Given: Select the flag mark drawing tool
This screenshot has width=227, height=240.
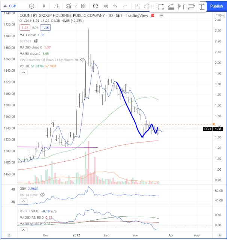Looking at the screenshot, I should [181, 7].
